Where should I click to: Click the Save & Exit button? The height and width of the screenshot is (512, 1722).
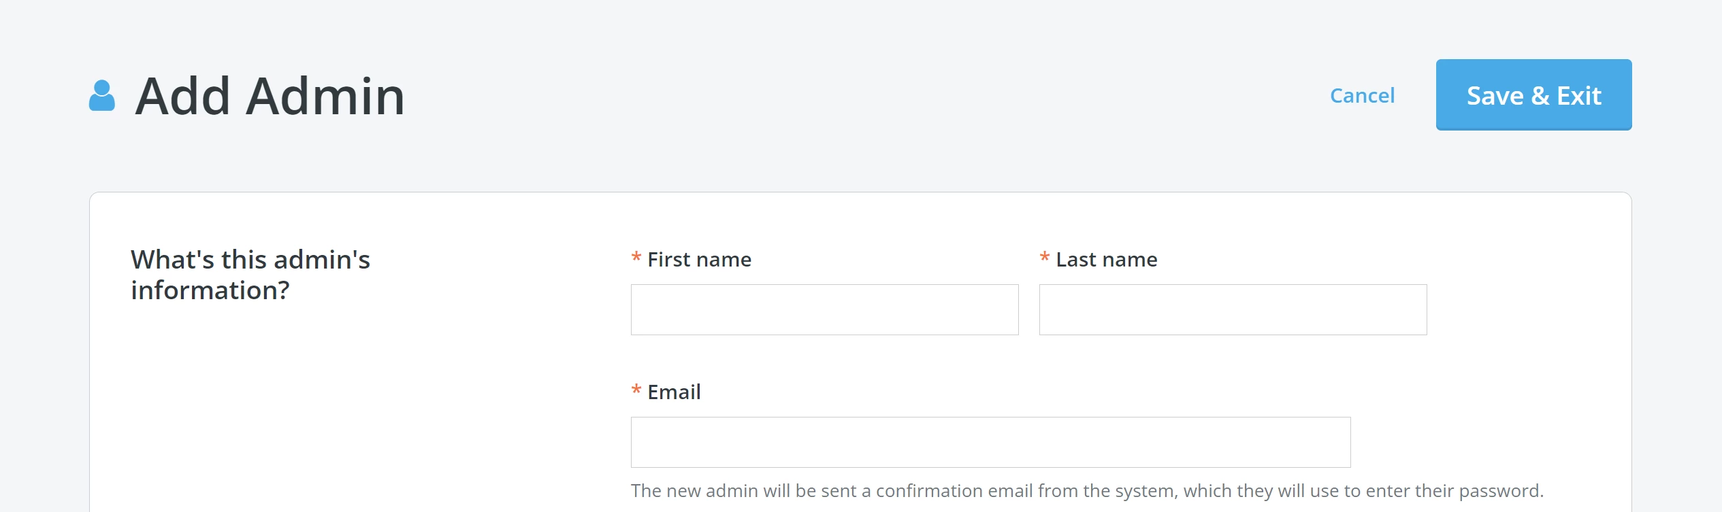(1533, 95)
